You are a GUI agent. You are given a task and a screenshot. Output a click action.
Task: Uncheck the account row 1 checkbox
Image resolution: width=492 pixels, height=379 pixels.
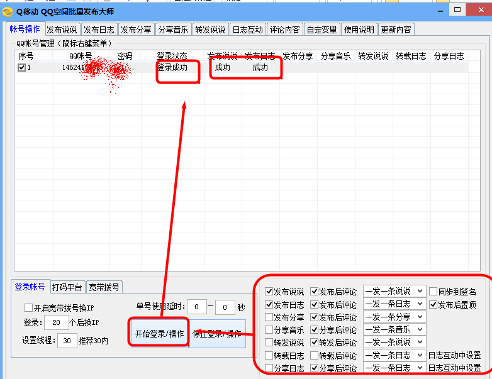(x=21, y=67)
